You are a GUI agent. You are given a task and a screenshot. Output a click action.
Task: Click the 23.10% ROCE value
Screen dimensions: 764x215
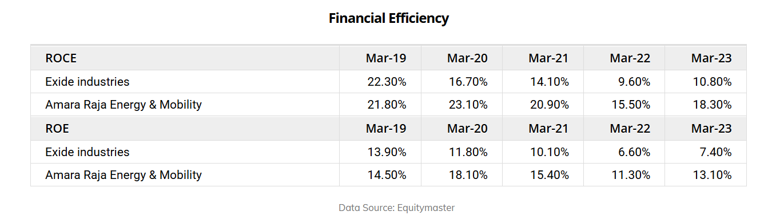pos(468,105)
